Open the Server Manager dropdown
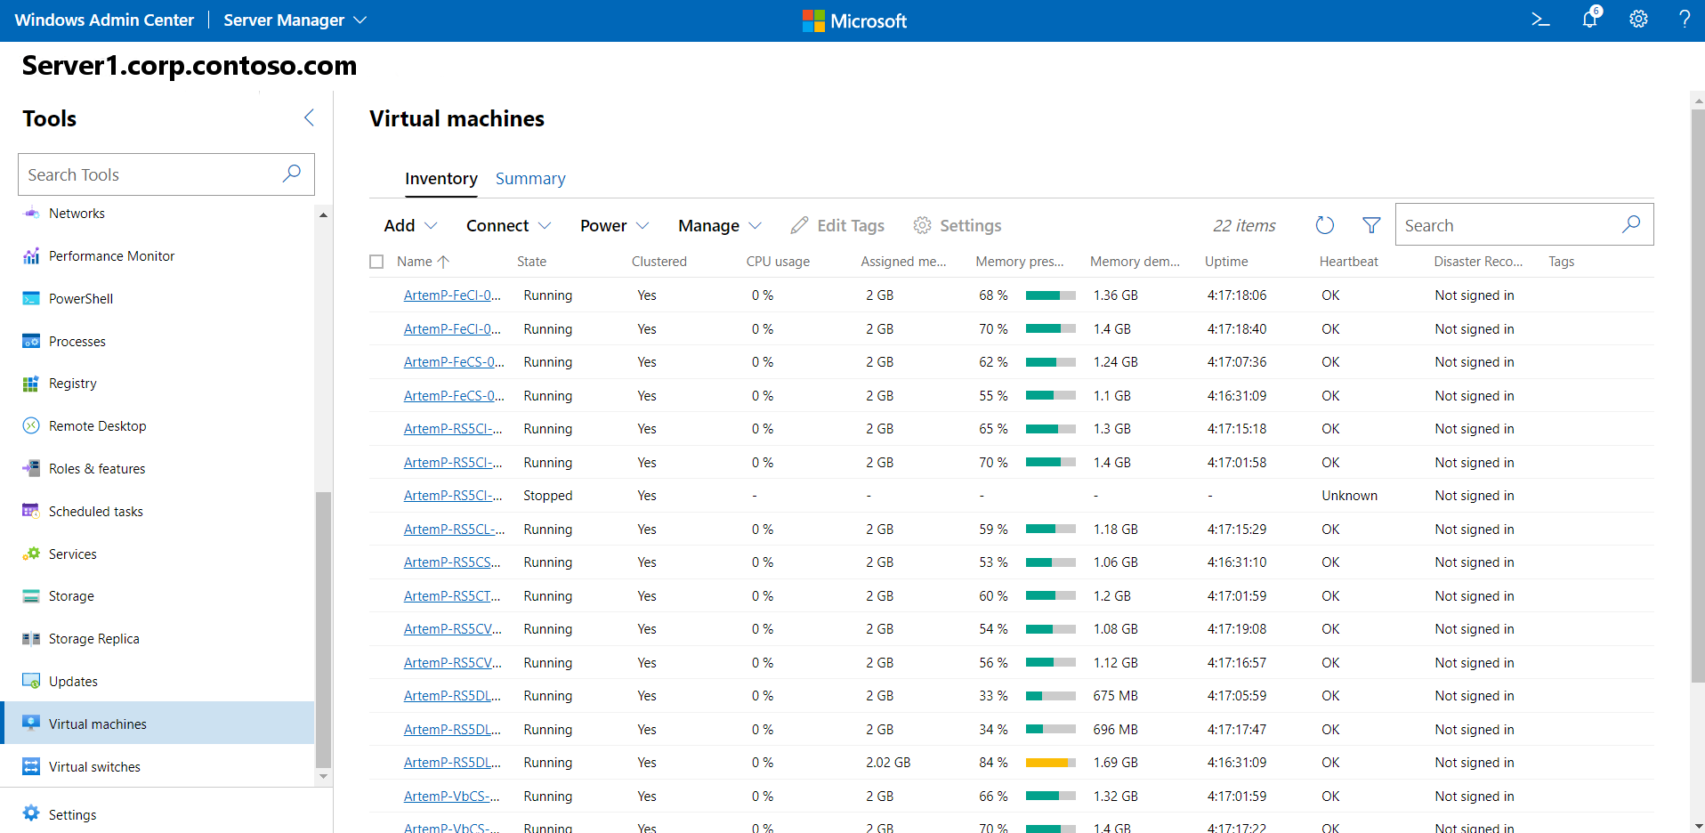This screenshot has width=1705, height=833. (295, 20)
